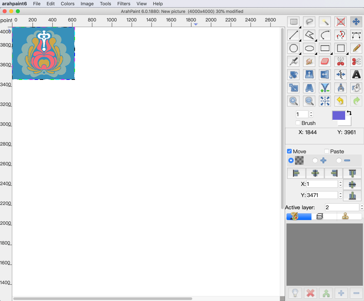The width and height of the screenshot is (364, 301).
Task: Select the arc drawing tool
Action: pyautogui.click(x=325, y=35)
